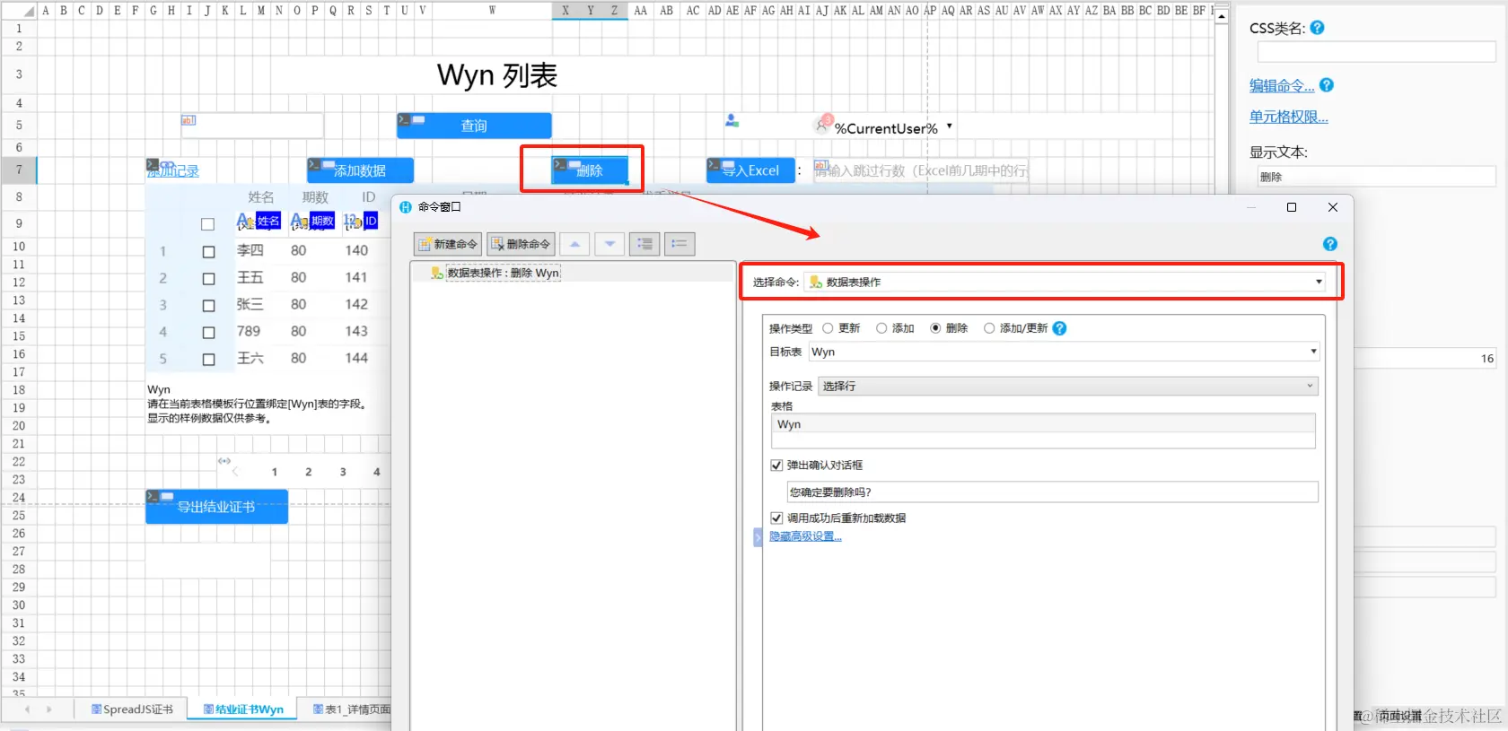
Task: Click the 删除命令 toolbar button
Action: (x=521, y=244)
